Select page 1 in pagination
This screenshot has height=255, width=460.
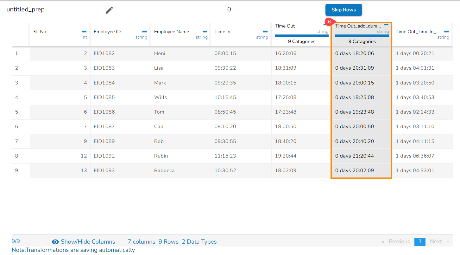420,241
